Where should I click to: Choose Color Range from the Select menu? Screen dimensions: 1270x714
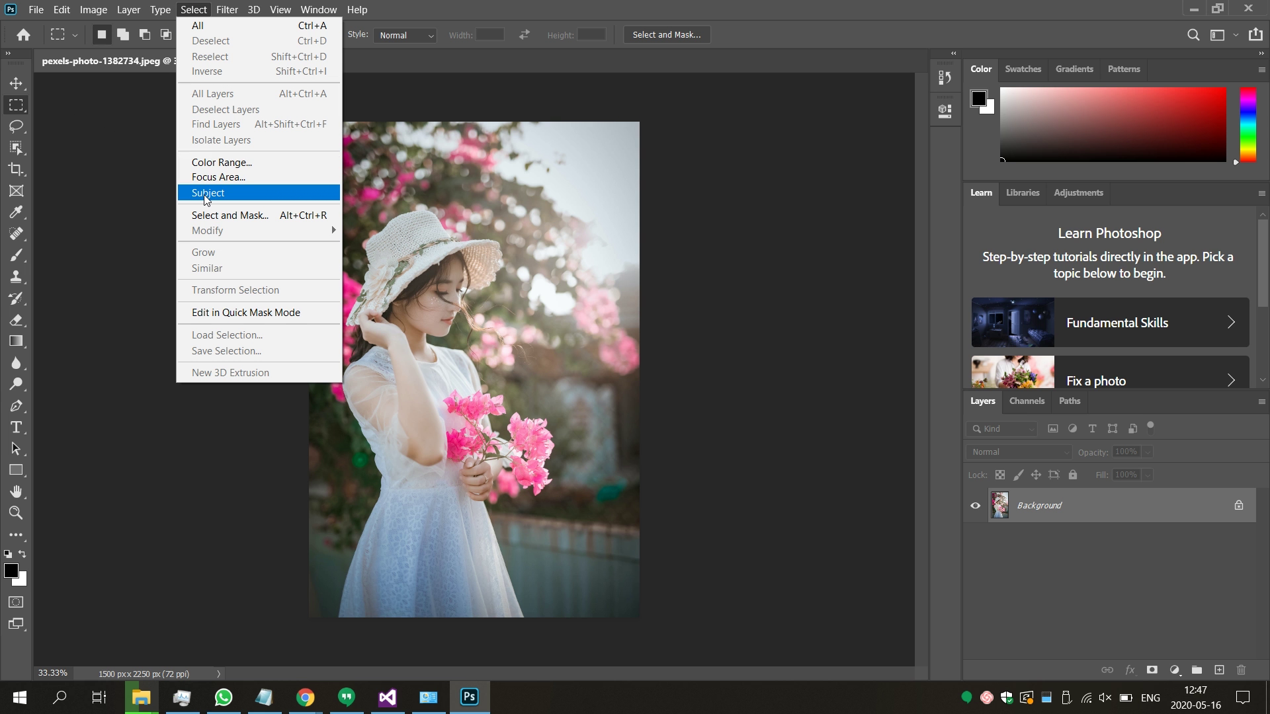click(x=221, y=162)
